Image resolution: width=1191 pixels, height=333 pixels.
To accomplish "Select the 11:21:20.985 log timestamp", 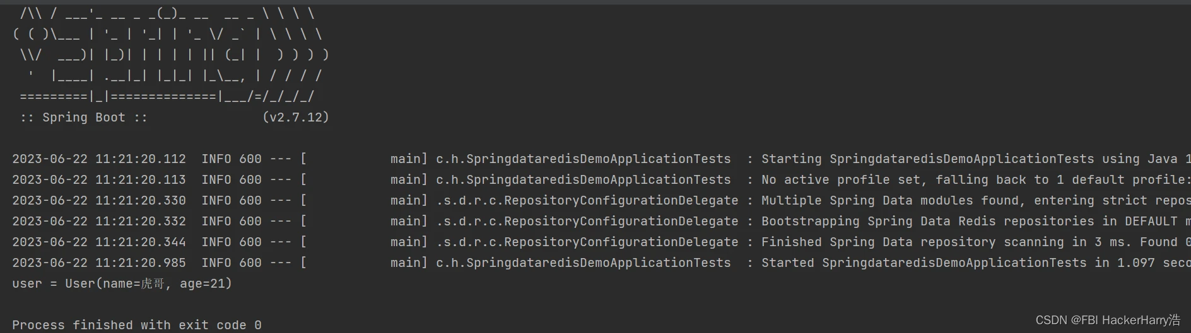I will click(x=141, y=262).
